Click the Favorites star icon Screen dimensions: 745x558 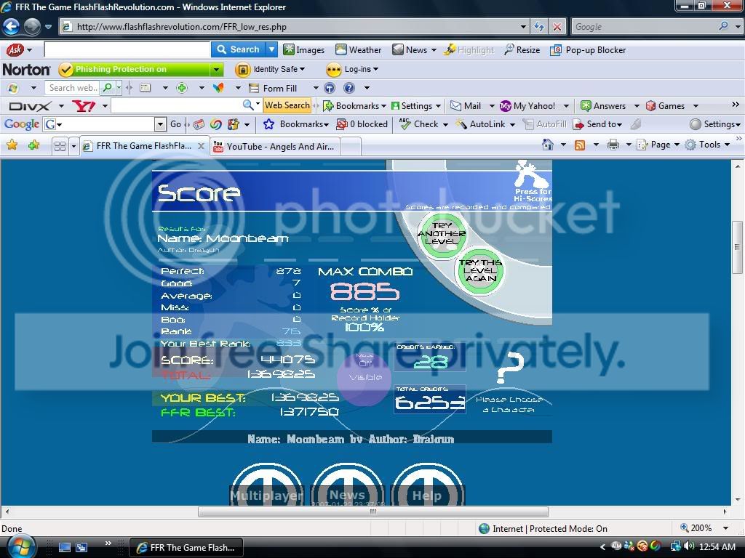coord(12,145)
